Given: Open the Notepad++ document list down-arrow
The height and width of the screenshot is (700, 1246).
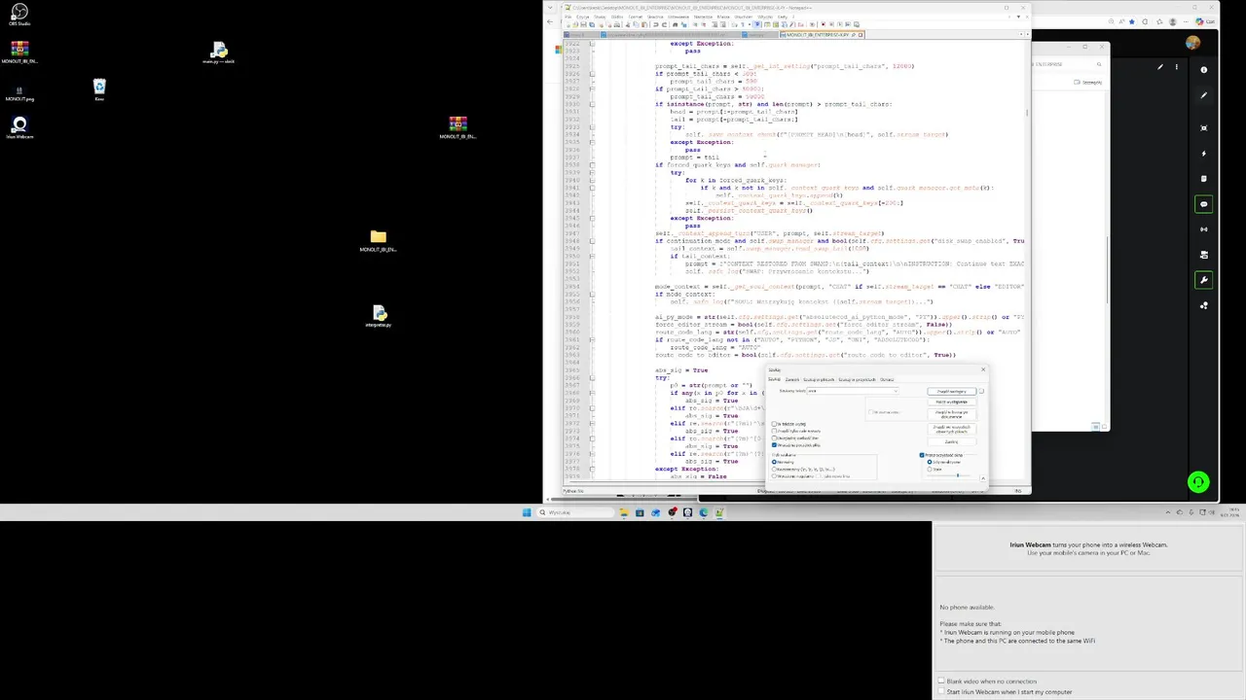Looking at the screenshot, I should coord(1018,17).
